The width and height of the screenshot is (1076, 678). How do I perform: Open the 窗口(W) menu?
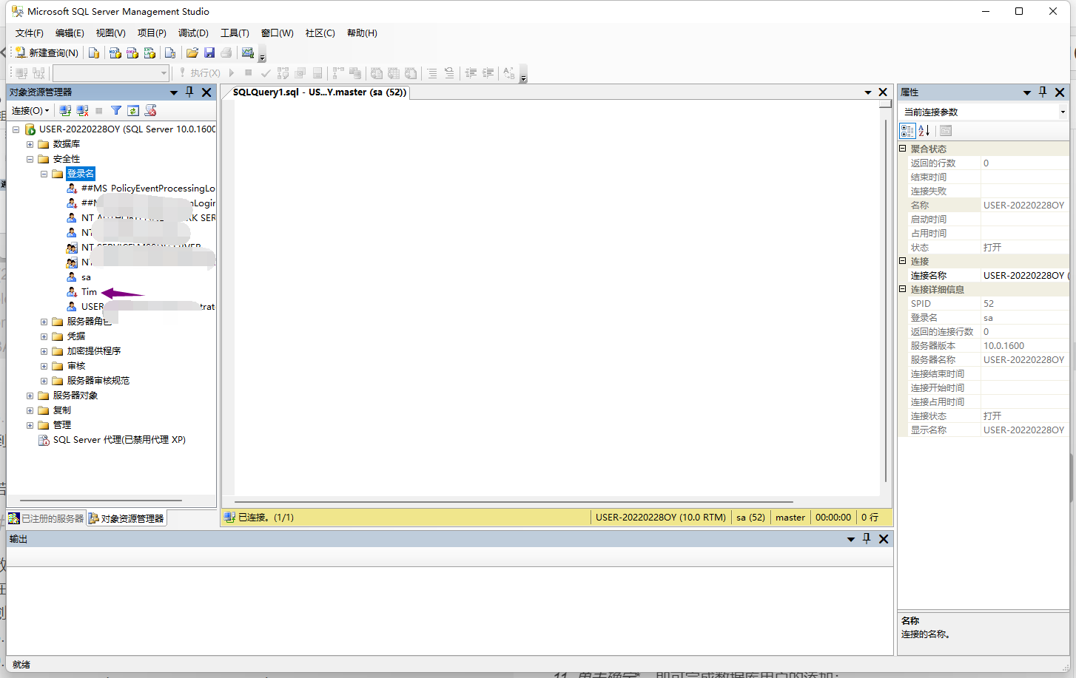pyautogui.click(x=277, y=33)
